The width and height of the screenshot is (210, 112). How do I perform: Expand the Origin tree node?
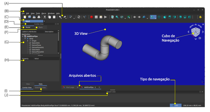(x=28, y=41)
